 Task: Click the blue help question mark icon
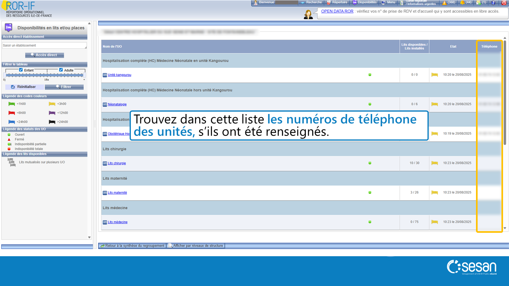(x=493, y=3)
